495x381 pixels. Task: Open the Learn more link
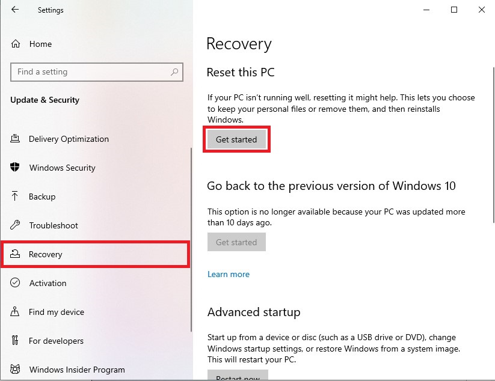(229, 275)
